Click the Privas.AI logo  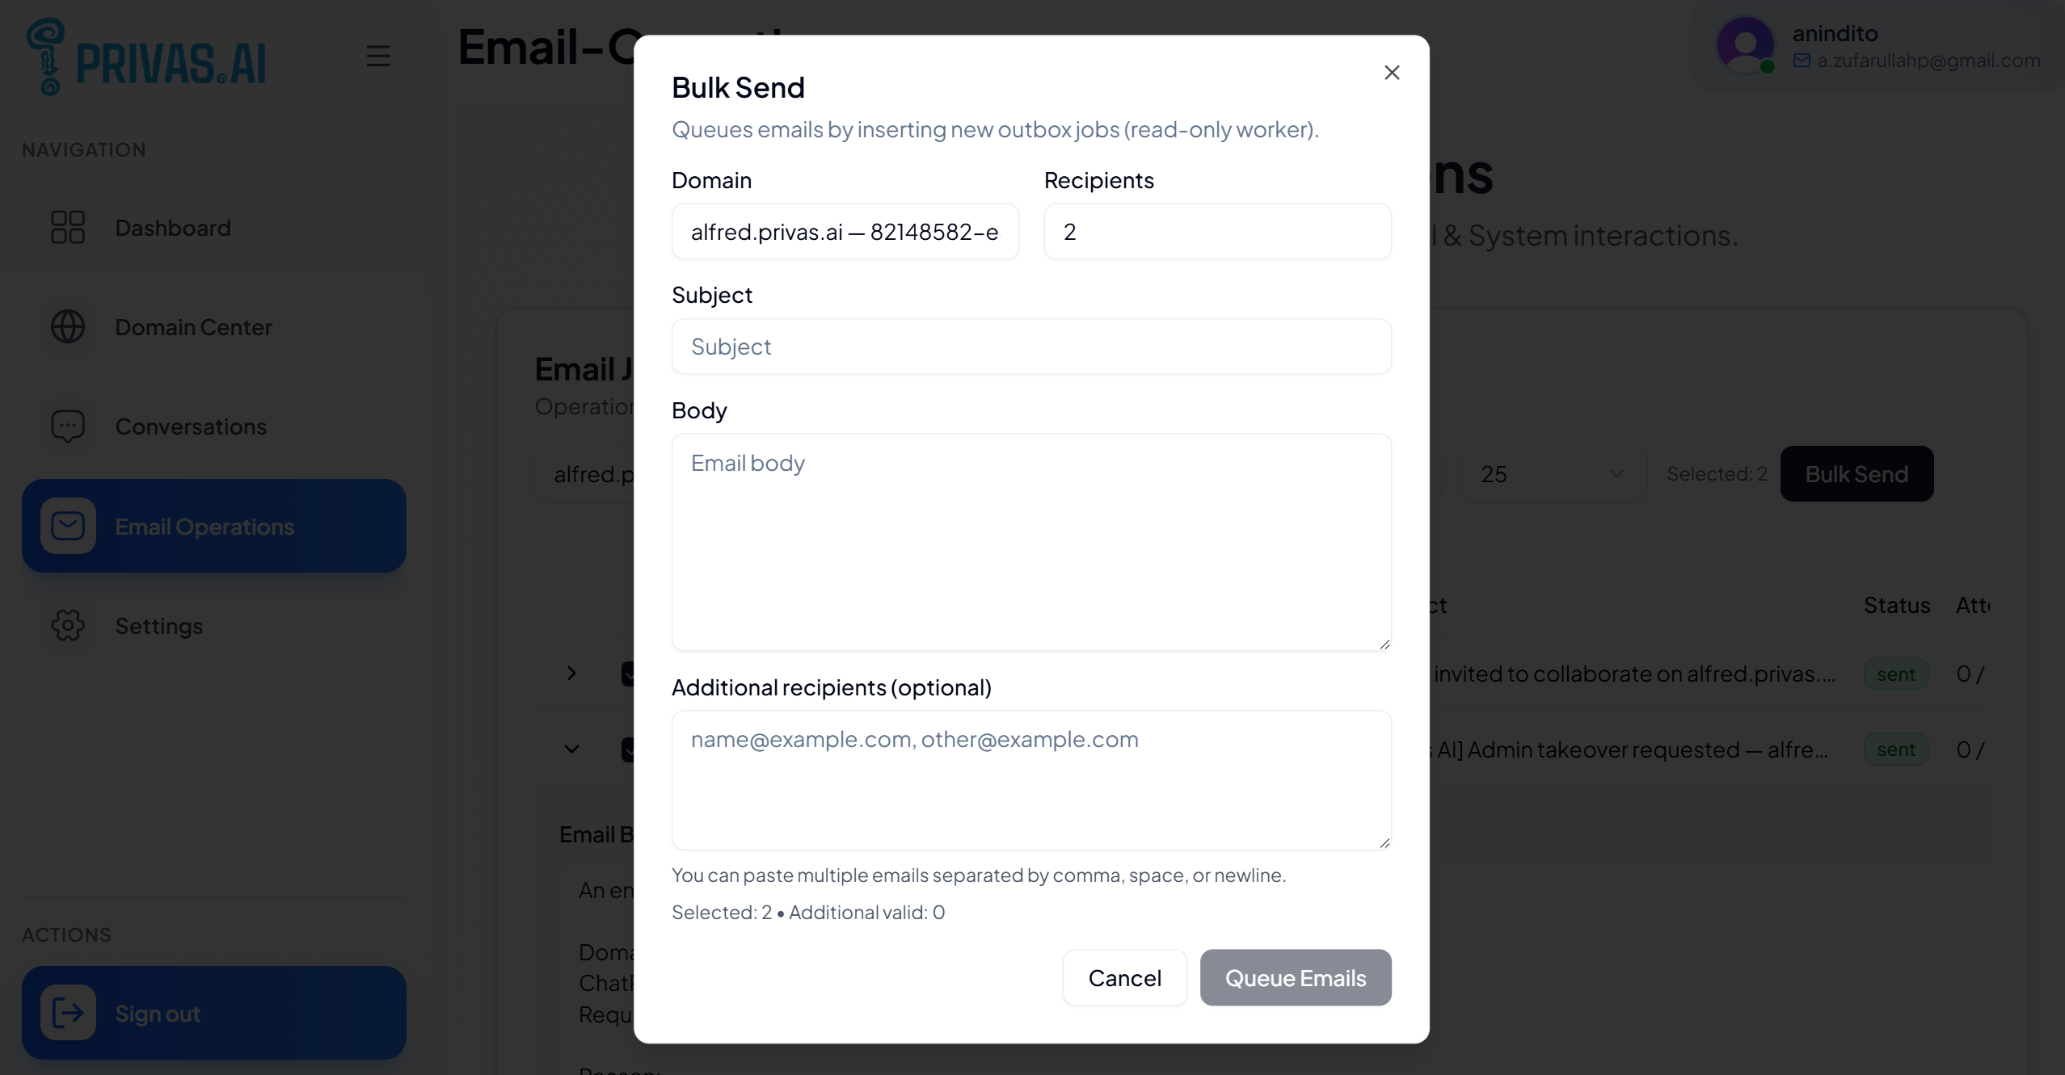pos(146,57)
